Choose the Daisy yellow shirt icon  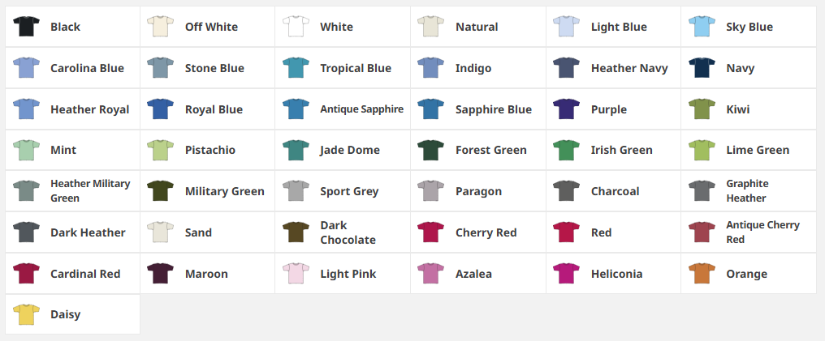[26, 315]
